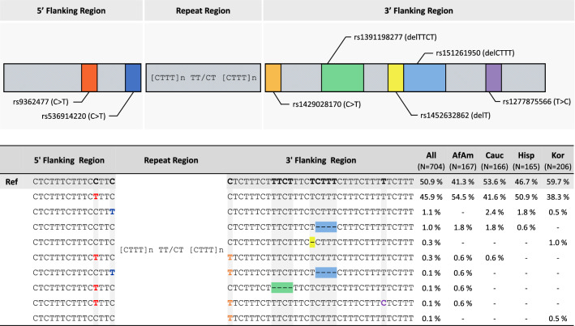Select the light blue delCTTT block in the diagram

pyautogui.click(x=424, y=78)
